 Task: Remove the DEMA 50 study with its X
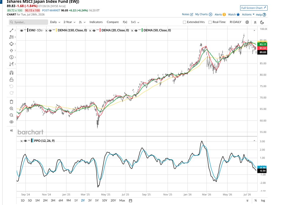click(x=132, y=30)
